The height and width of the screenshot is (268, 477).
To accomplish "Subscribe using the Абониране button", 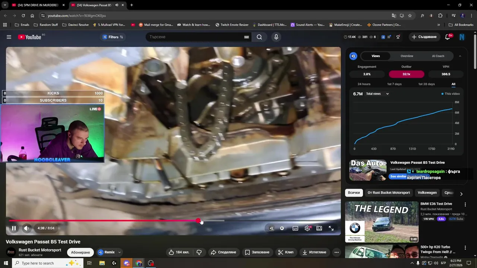I will point(80,252).
